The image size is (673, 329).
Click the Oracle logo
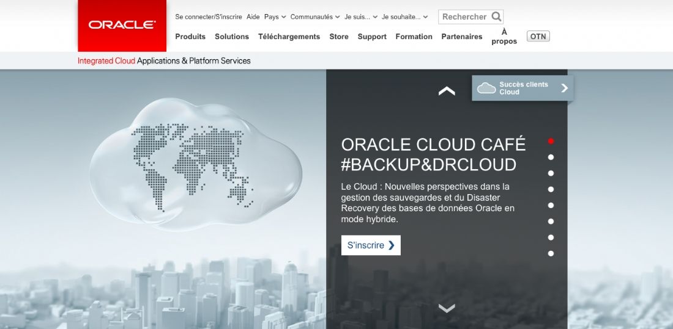122,25
